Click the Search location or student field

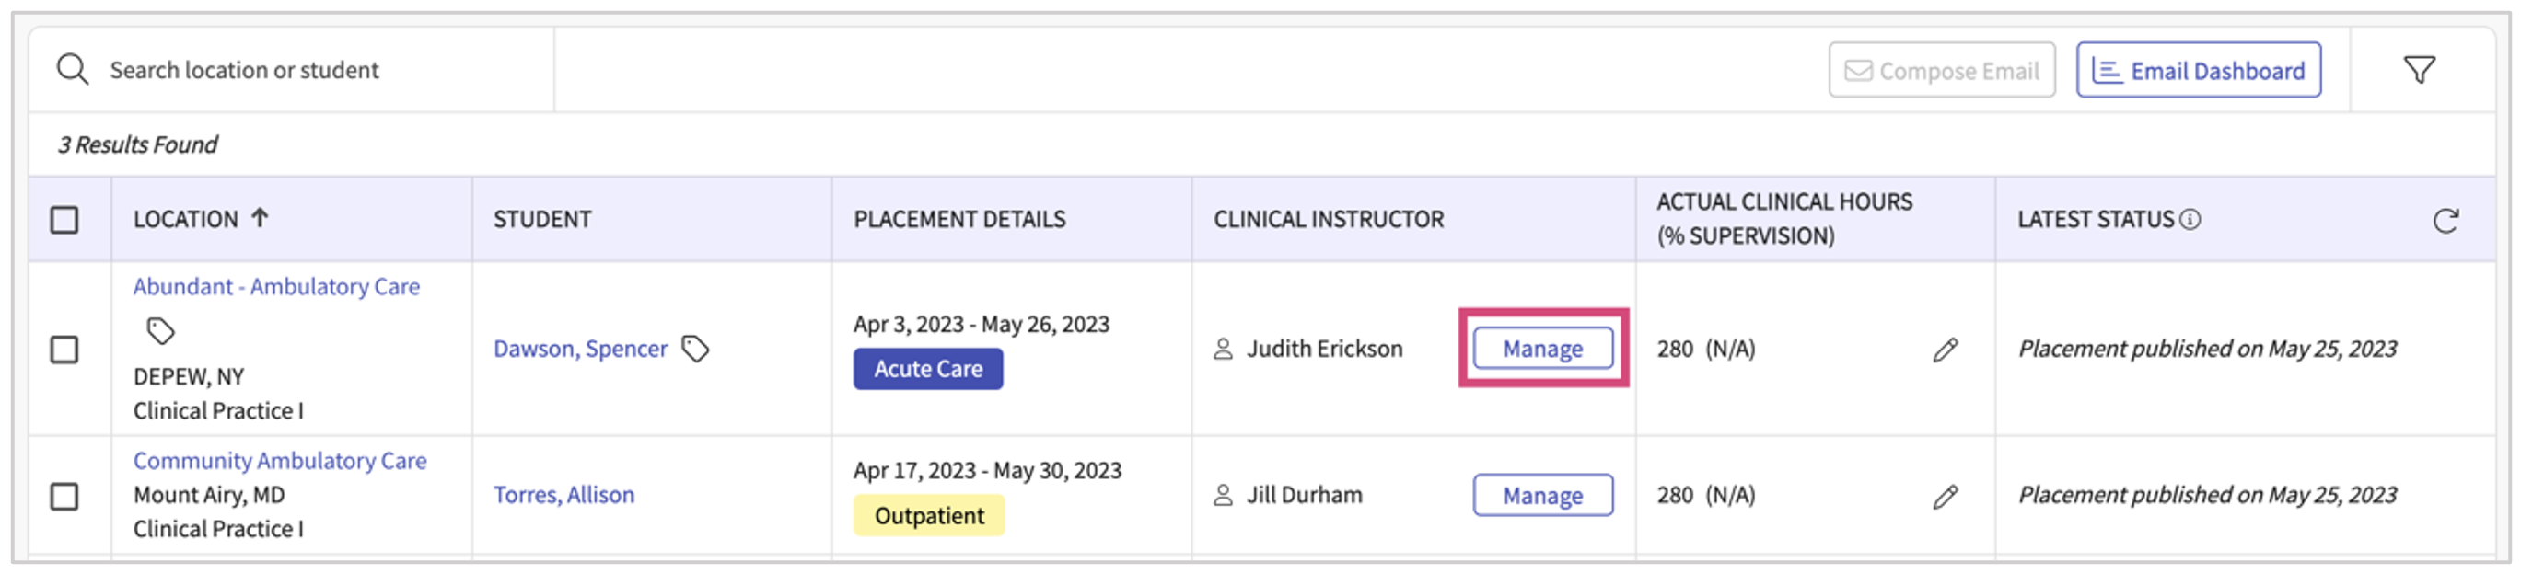click(x=294, y=71)
